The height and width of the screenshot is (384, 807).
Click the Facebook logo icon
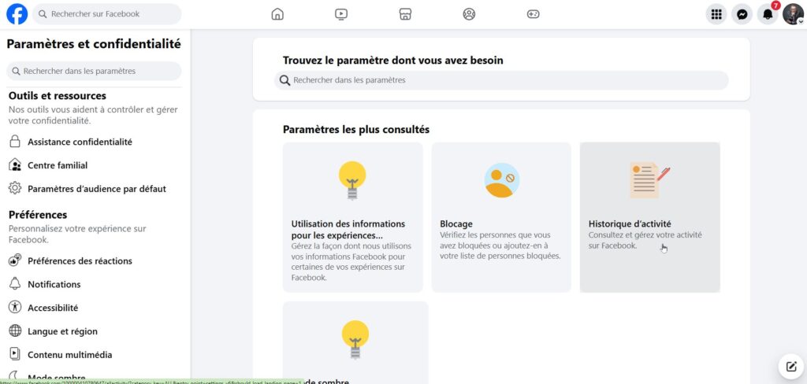17,14
